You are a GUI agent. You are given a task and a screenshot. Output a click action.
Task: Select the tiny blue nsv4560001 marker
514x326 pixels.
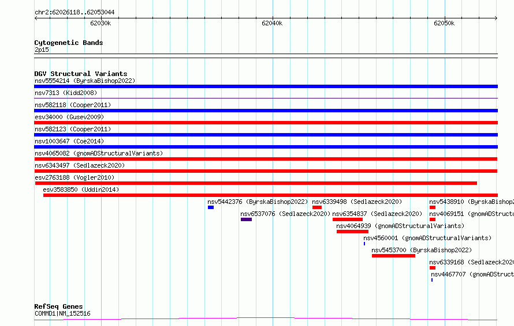click(x=364, y=244)
